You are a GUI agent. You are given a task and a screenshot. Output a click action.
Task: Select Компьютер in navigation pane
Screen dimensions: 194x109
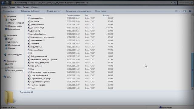pyautogui.click(x=10, y=61)
